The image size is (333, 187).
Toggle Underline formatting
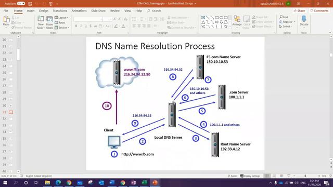pyautogui.click(x=85, y=26)
